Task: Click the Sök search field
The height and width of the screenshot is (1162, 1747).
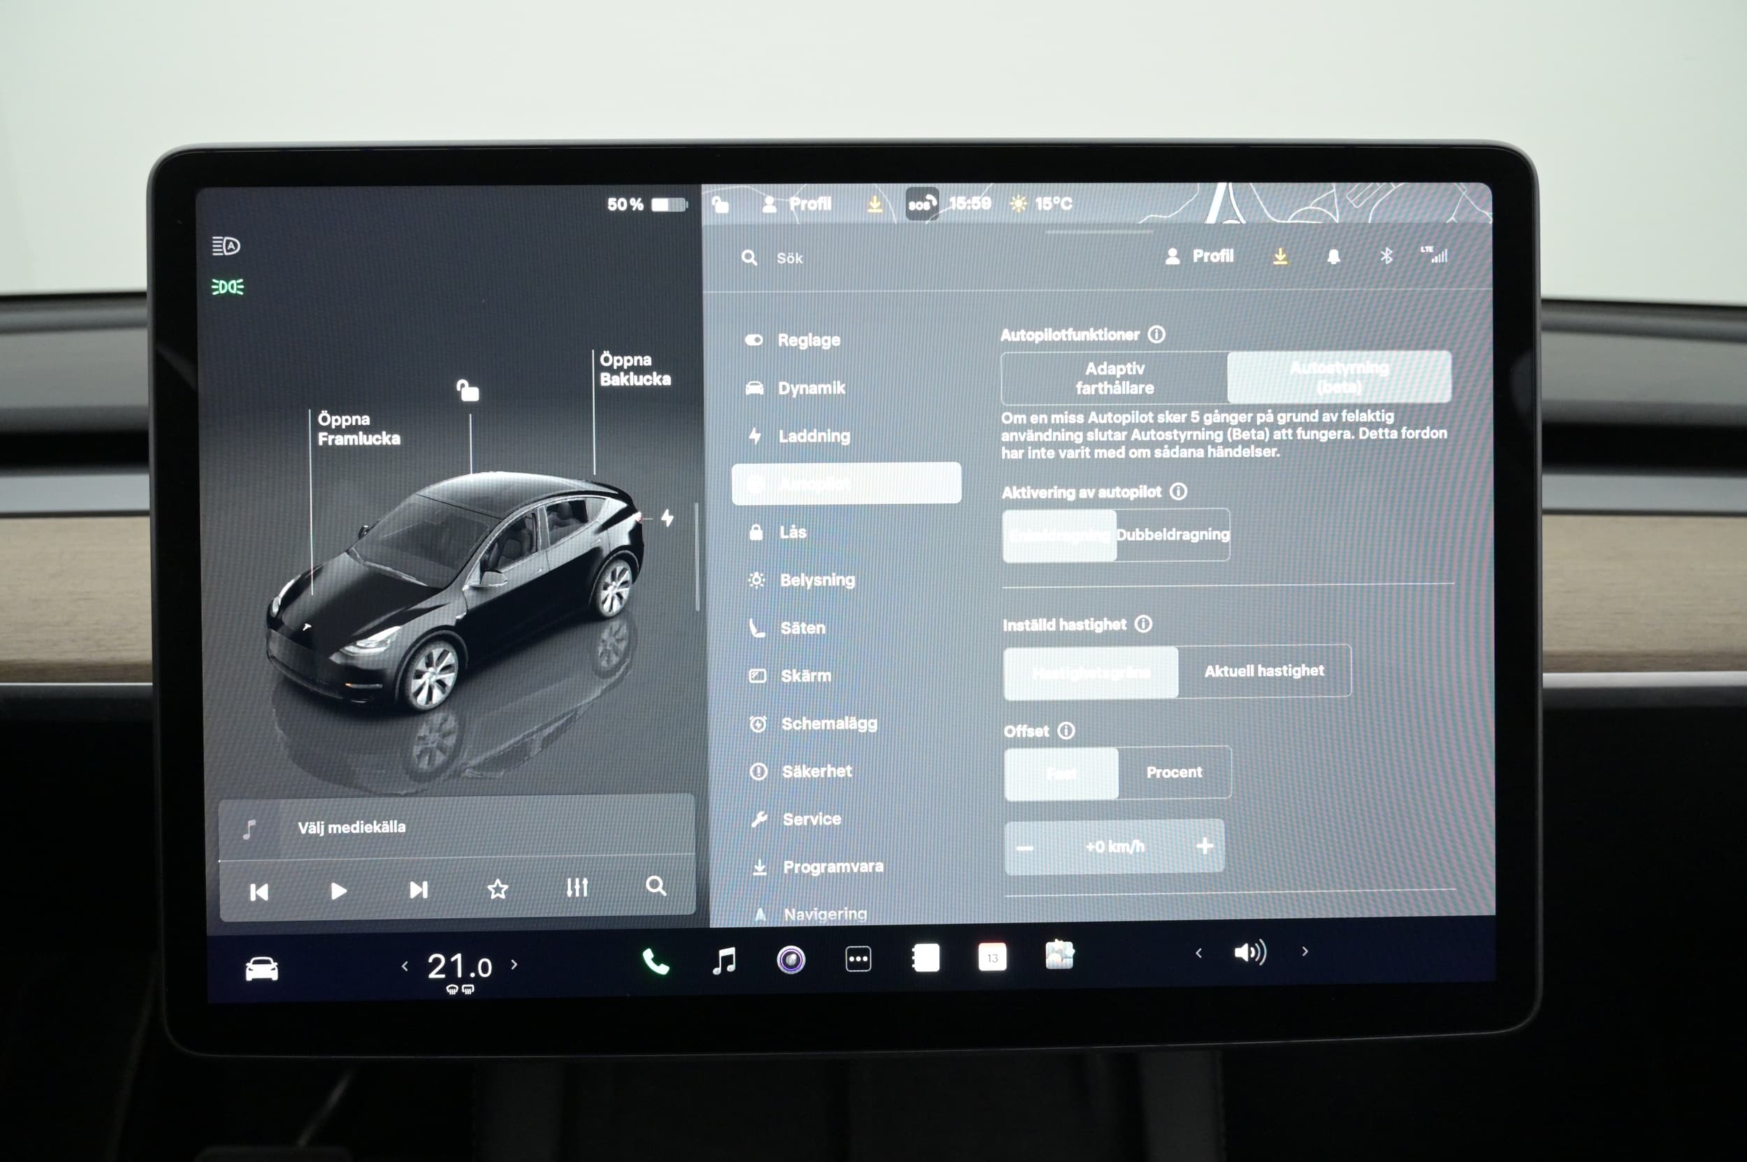Action: point(790,258)
